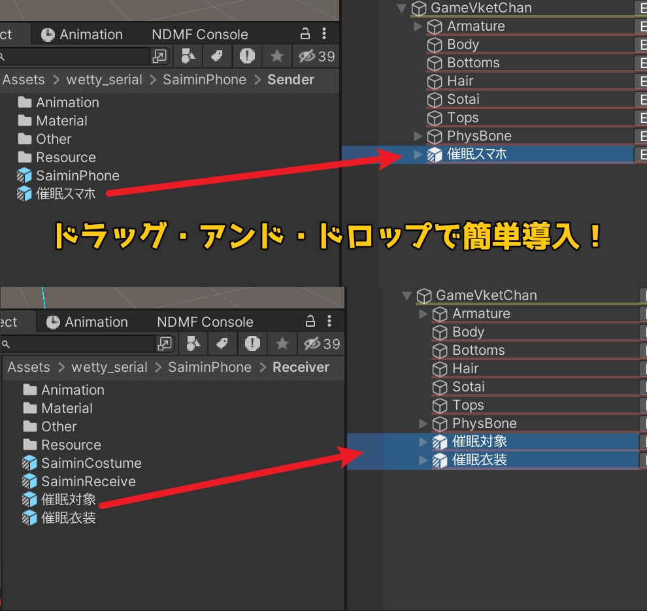Select Bottoms in lower hierarchy
This screenshot has height=611, width=647.
tap(478, 350)
